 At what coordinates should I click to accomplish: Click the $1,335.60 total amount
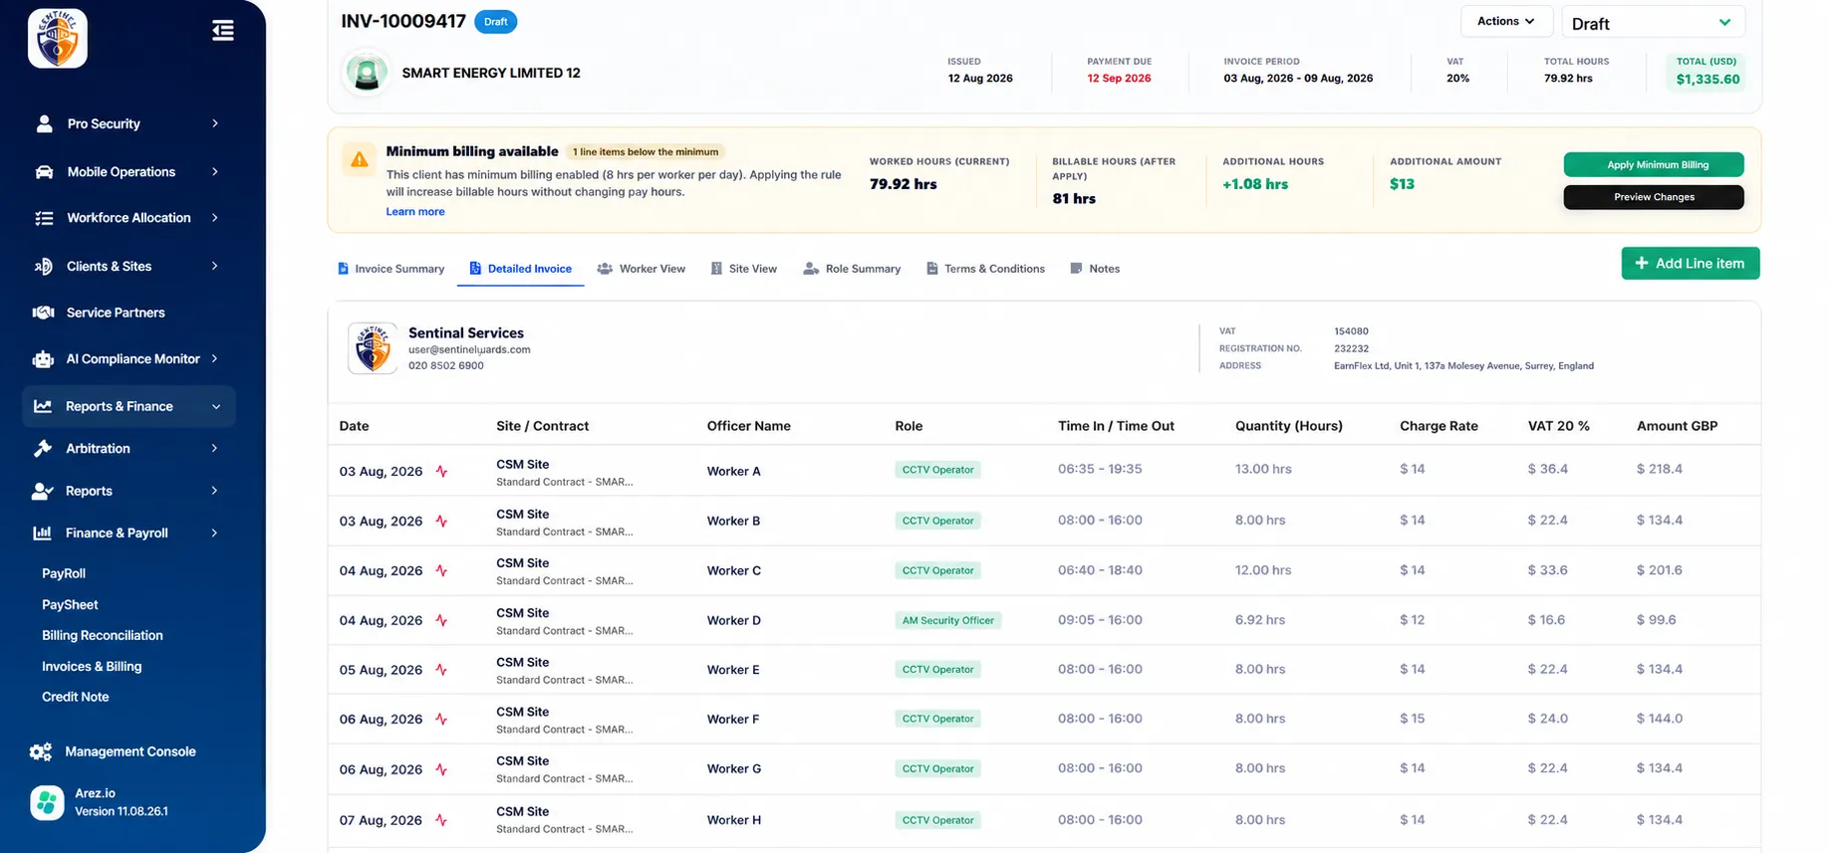[x=1707, y=80]
